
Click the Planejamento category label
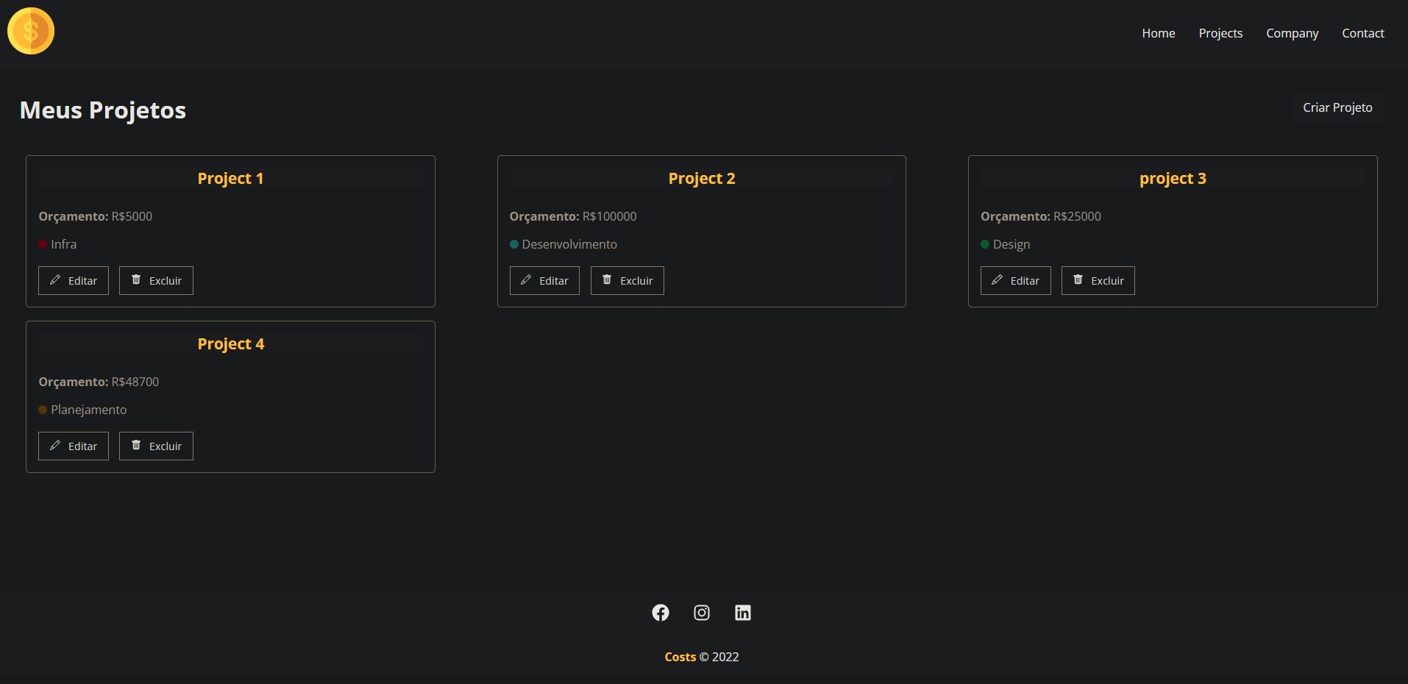(x=89, y=410)
